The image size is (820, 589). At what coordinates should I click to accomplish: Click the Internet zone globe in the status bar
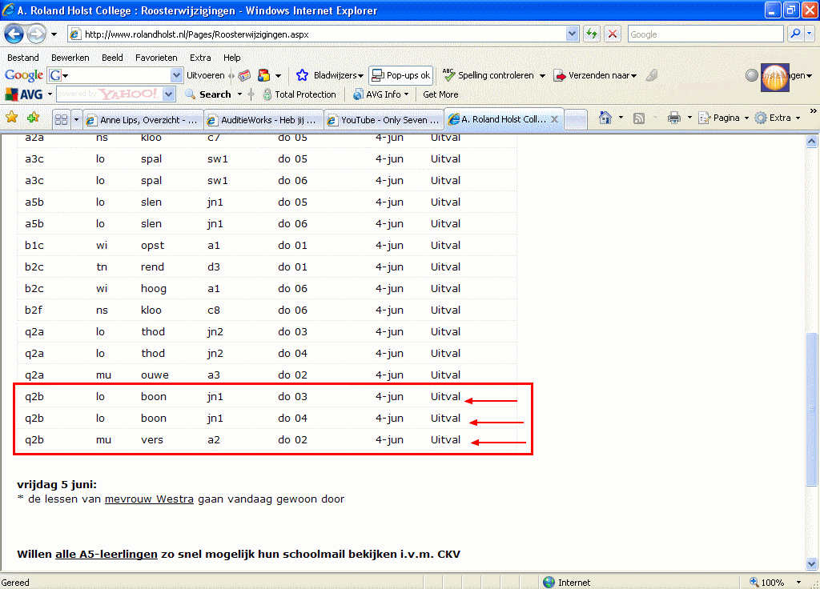(549, 583)
